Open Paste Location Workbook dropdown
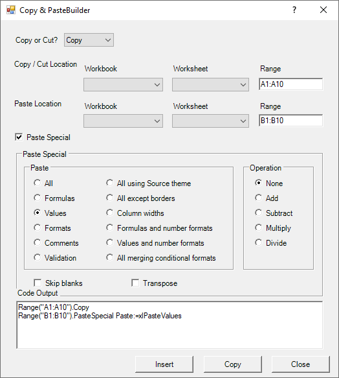Image resolution: width=339 pixels, height=378 pixels. (x=123, y=121)
